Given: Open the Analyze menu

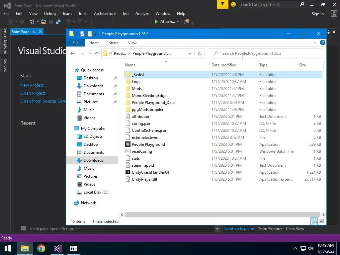Looking at the screenshot, I should click(x=142, y=13).
